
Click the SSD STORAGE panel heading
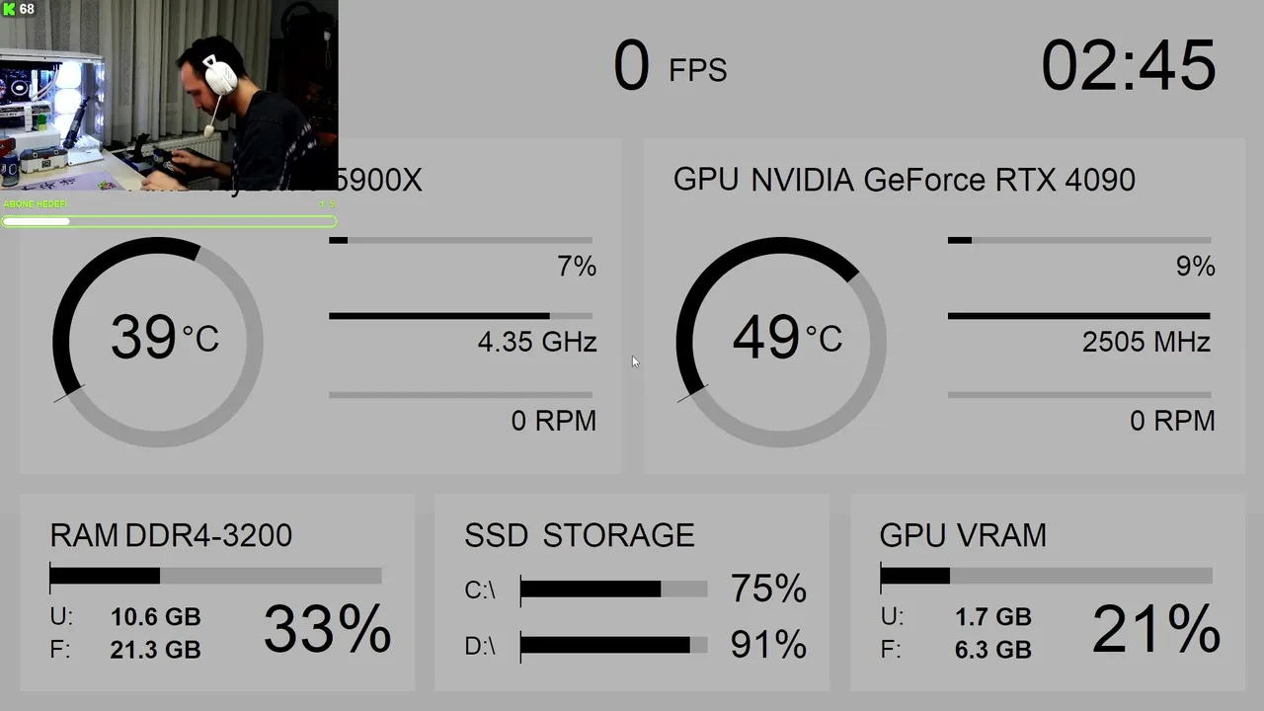pos(579,535)
